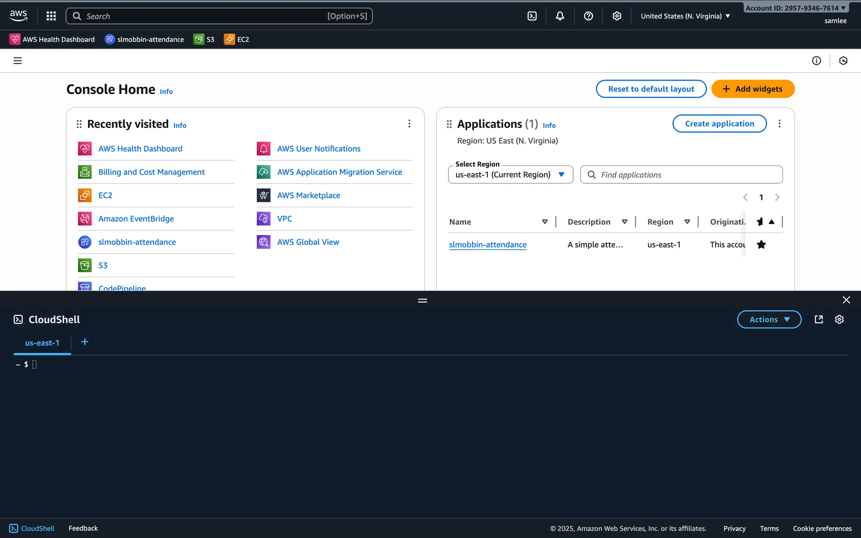Open the CloudShell icon in top navigation bar

pyautogui.click(x=532, y=16)
